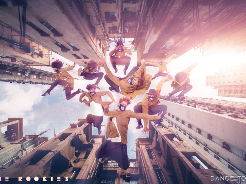
Task: Click the red-haired dancer's glowing face mask
Action: point(122,107)
